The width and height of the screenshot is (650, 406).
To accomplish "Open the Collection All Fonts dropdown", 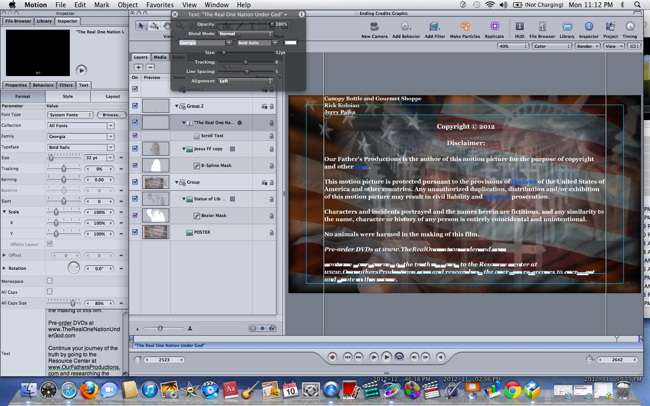I will coord(81,125).
